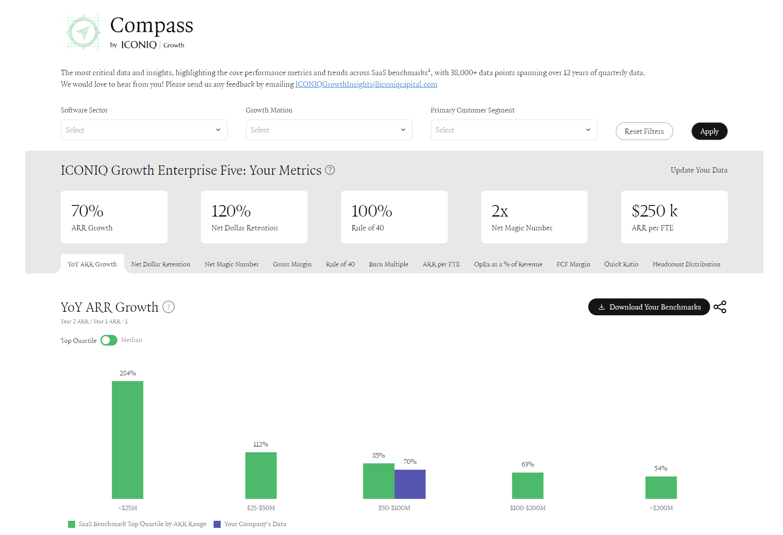Click purple Your Company's Data legend swatch

click(x=217, y=524)
